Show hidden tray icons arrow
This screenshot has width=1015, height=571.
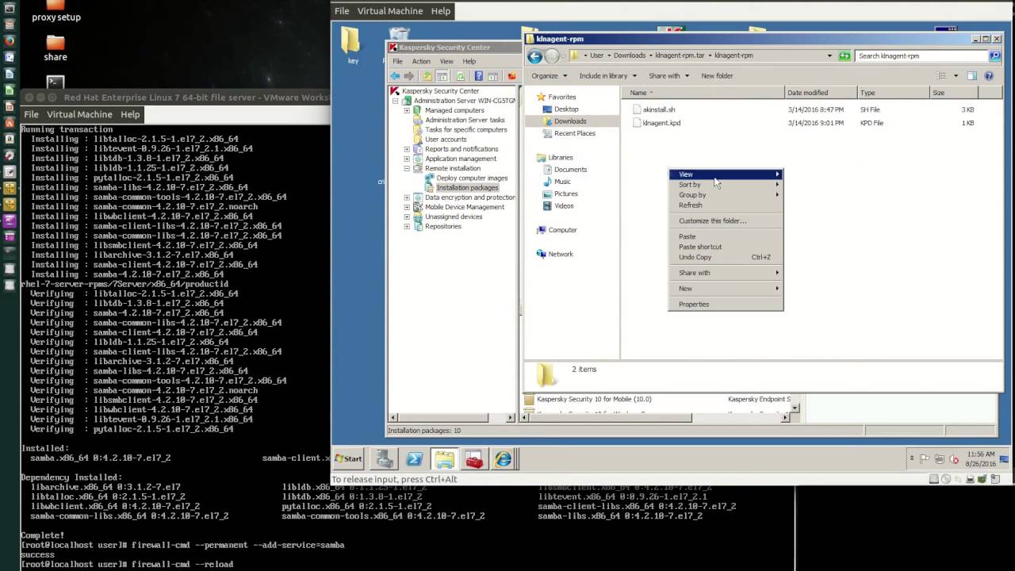coord(912,458)
